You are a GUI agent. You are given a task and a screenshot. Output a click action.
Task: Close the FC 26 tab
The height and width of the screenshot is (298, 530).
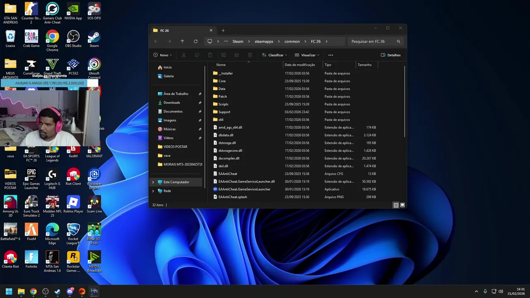point(211,30)
